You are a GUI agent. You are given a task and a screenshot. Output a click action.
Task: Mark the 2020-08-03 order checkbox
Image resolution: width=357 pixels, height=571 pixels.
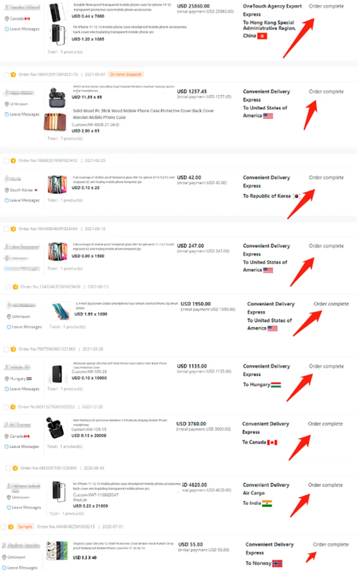[x=8, y=468]
